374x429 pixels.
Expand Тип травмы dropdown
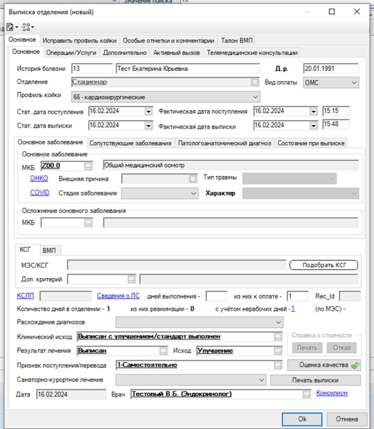click(x=332, y=179)
